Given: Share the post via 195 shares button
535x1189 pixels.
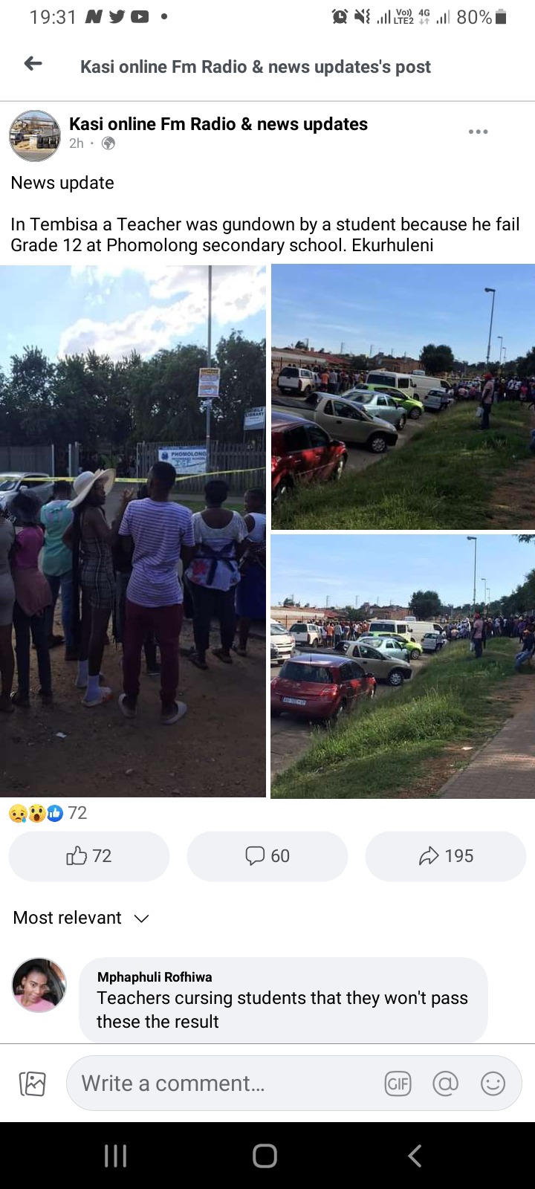Looking at the screenshot, I should (x=446, y=856).
